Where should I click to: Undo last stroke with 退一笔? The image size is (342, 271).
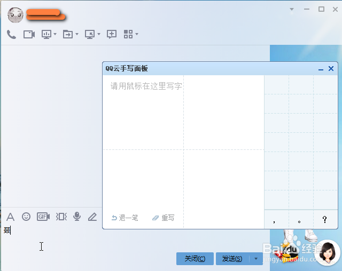125,218
